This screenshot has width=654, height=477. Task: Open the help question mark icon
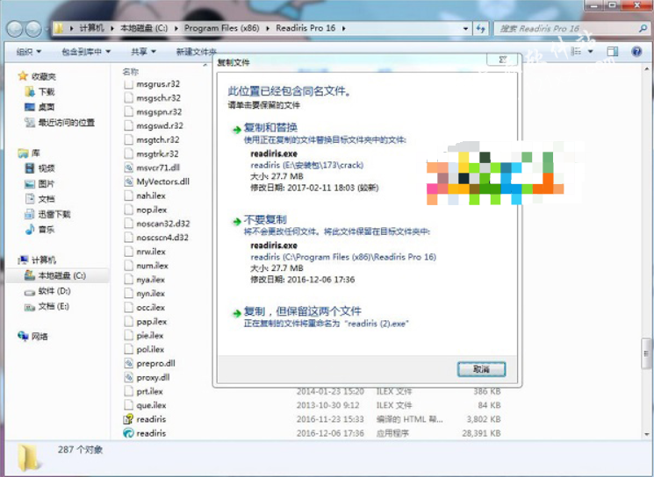[636, 51]
